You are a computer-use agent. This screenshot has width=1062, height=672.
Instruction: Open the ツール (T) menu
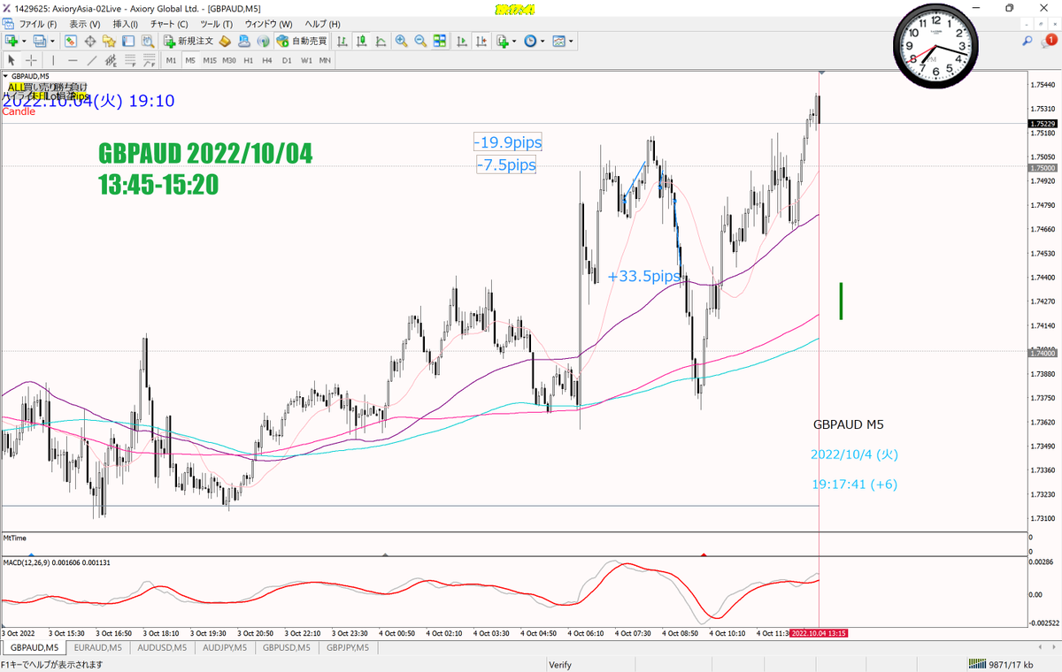pos(217,24)
